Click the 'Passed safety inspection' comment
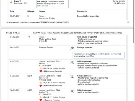 click(88, 16)
